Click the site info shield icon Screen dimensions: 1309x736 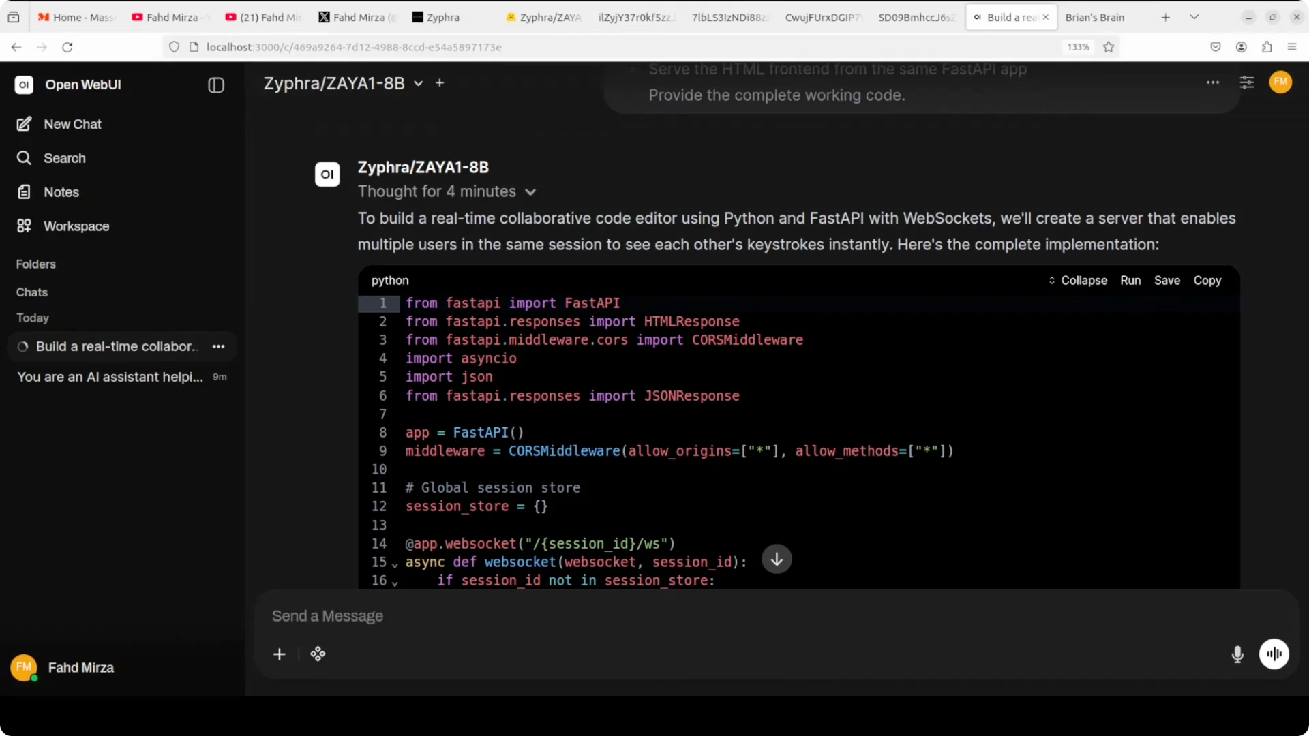pos(174,47)
